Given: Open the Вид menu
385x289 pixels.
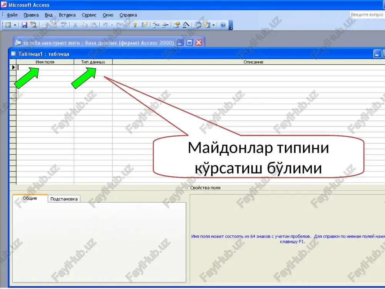Looking at the screenshot, I should point(49,15).
